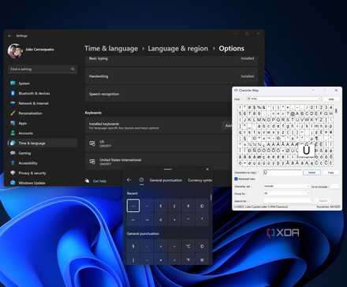Image resolution: width=347 pixels, height=287 pixels.
Task: Open Accounts in the Settings sidebar
Action: click(43, 133)
